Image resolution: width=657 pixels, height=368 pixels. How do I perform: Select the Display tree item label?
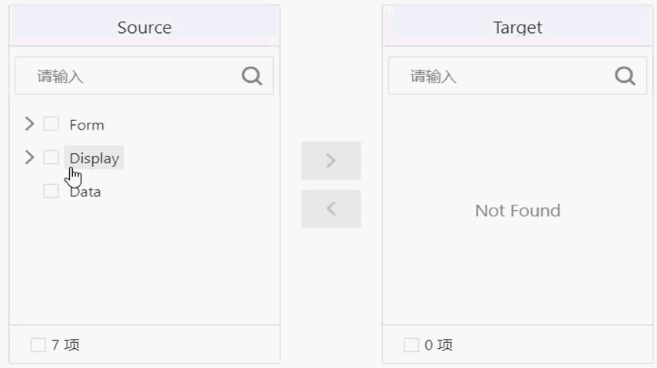94,158
